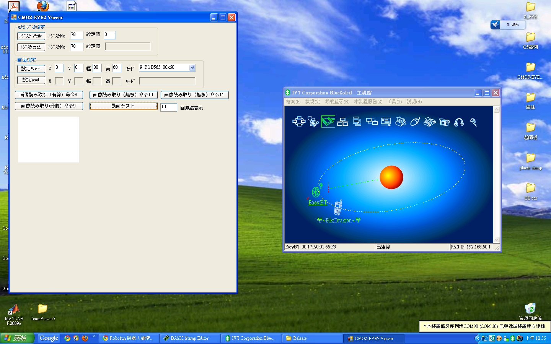Open the 我的藍牙(B) menu
The height and width of the screenshot is (344, 551).
(x=337, y=102)
